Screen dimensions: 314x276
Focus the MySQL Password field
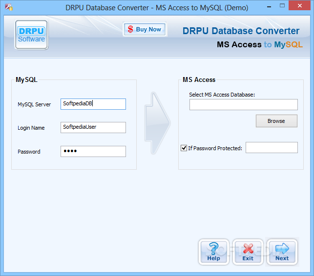93,151
